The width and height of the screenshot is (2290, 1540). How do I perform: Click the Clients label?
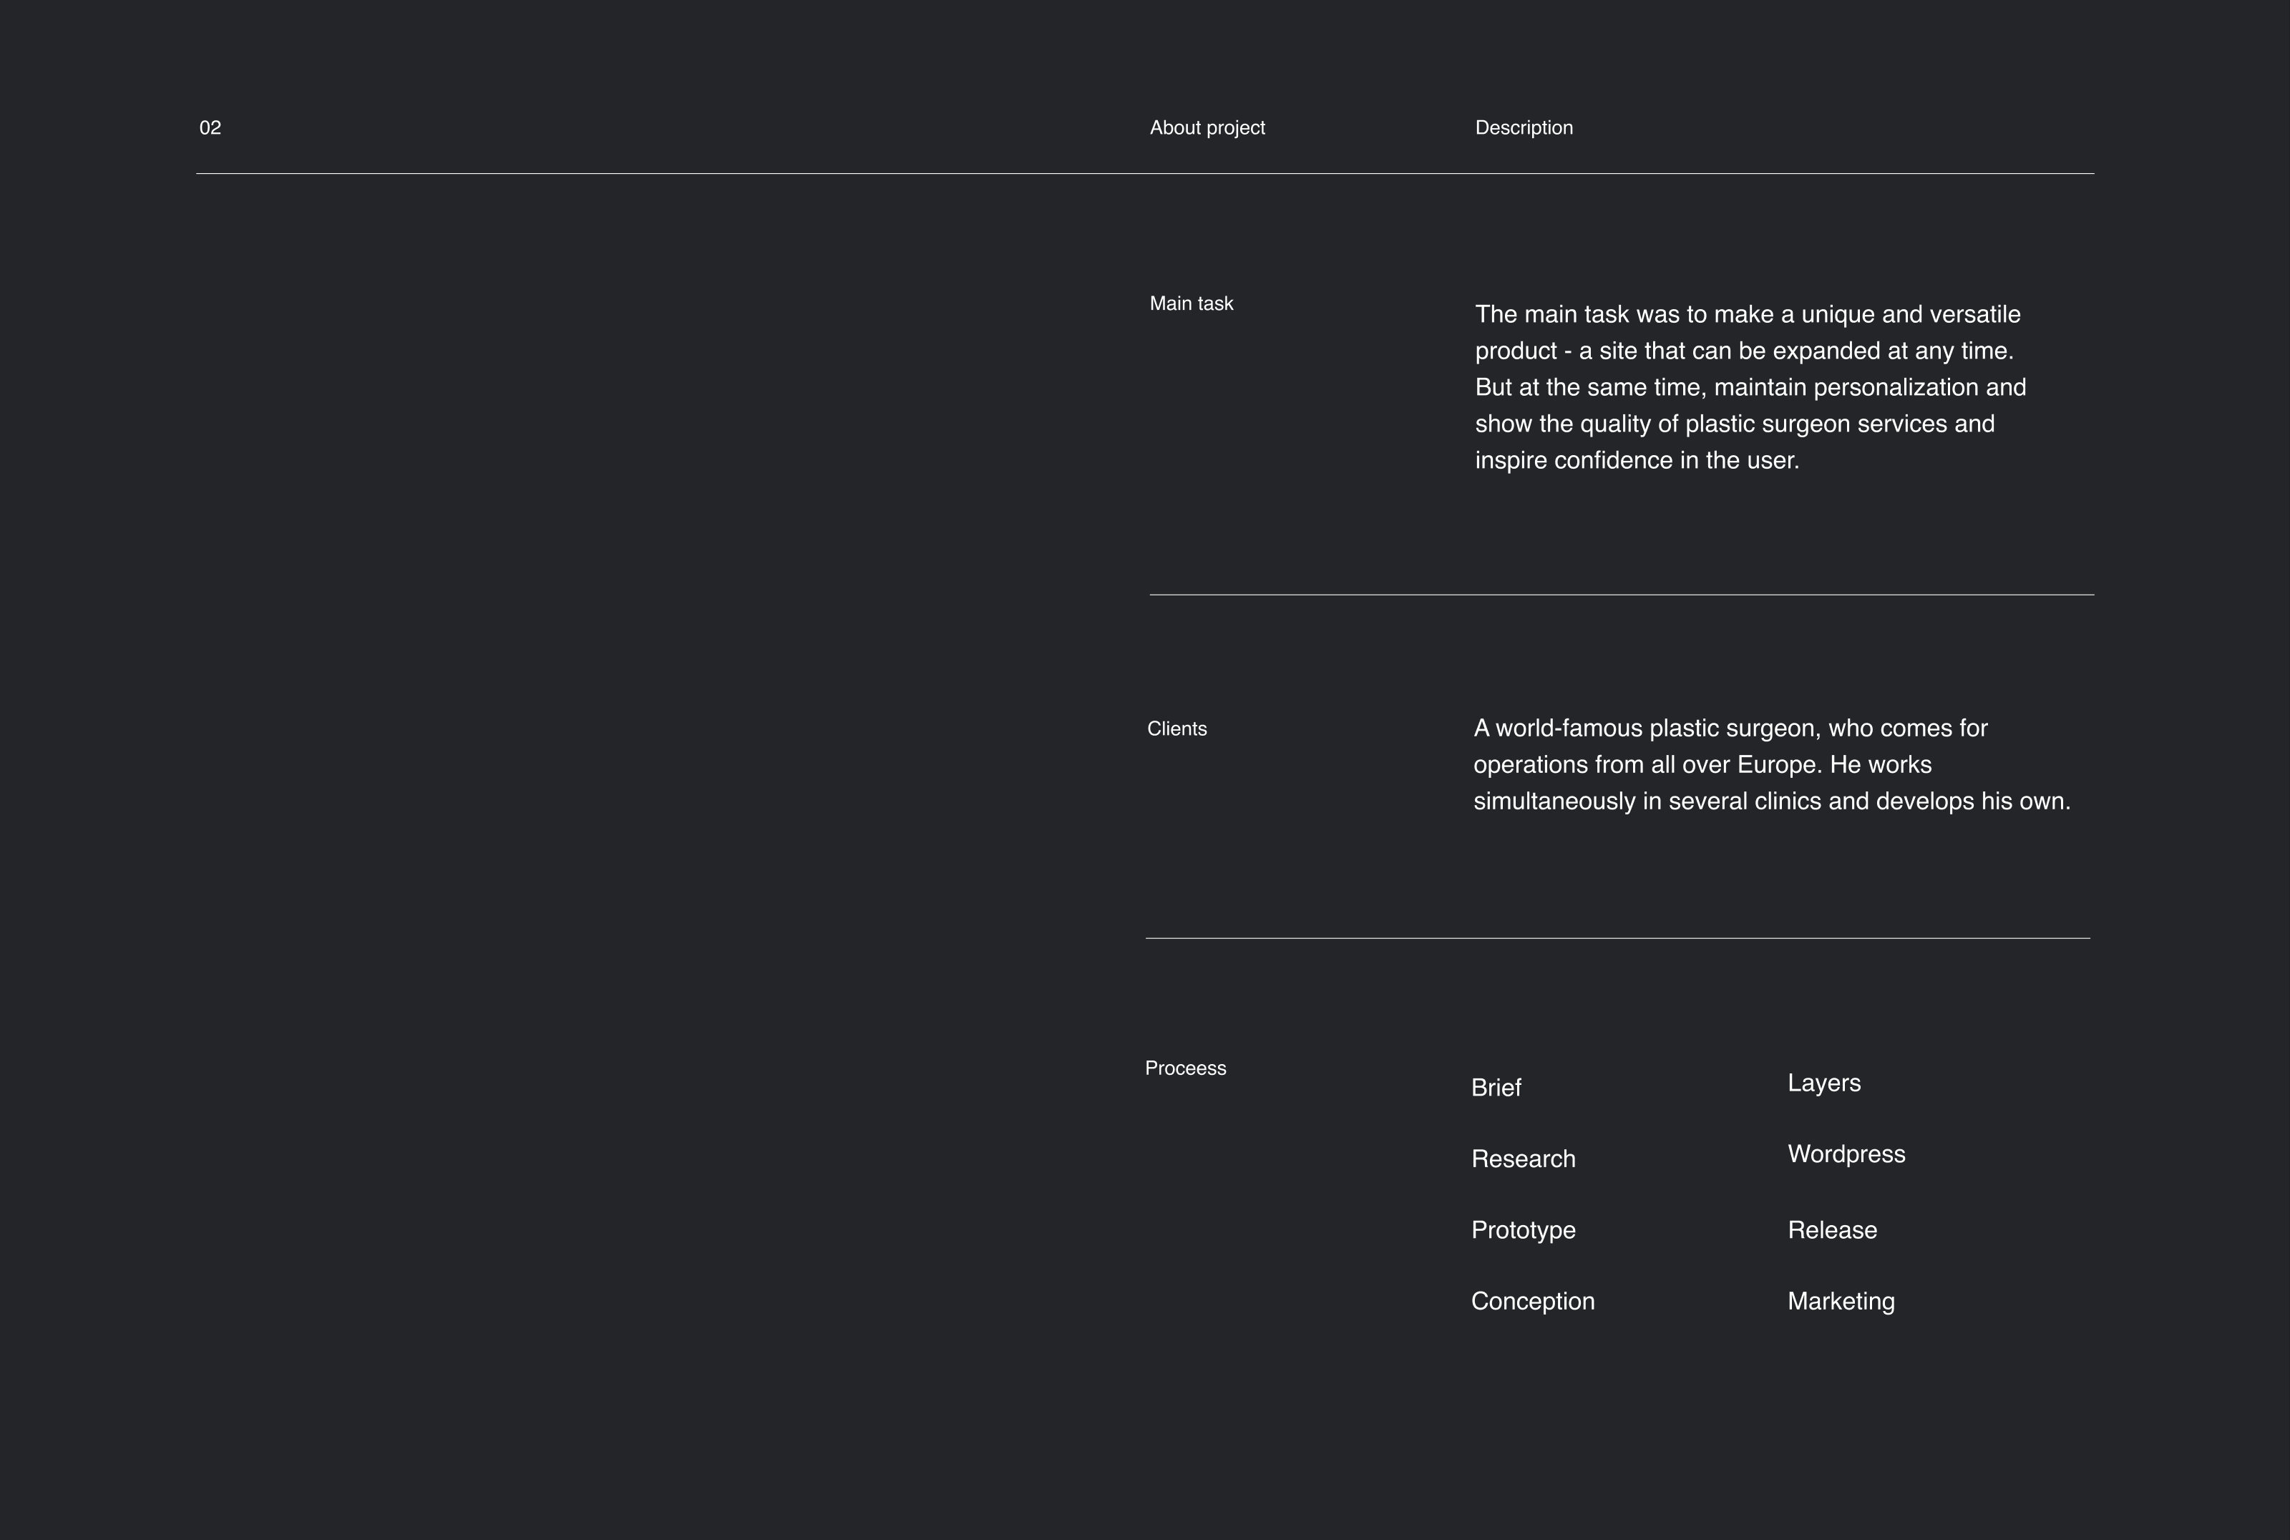click(1176, 728)
